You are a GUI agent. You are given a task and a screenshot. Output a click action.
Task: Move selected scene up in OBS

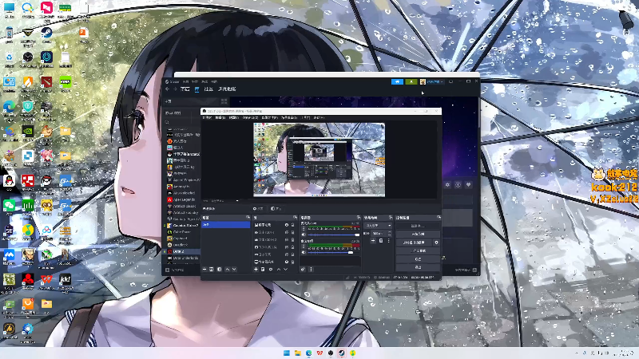228,269
